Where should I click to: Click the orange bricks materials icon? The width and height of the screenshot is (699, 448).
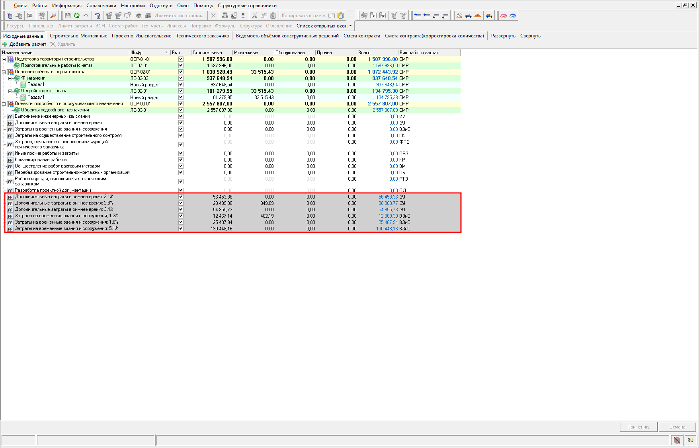pos(478,16)
